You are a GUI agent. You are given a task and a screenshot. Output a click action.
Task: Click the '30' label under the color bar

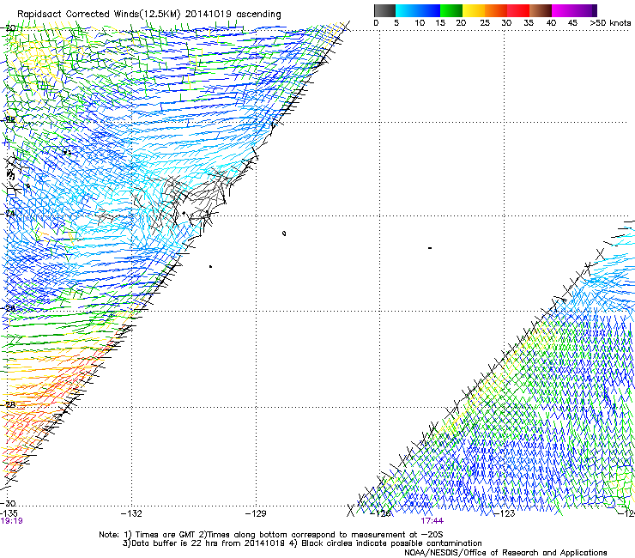[506, 23]
